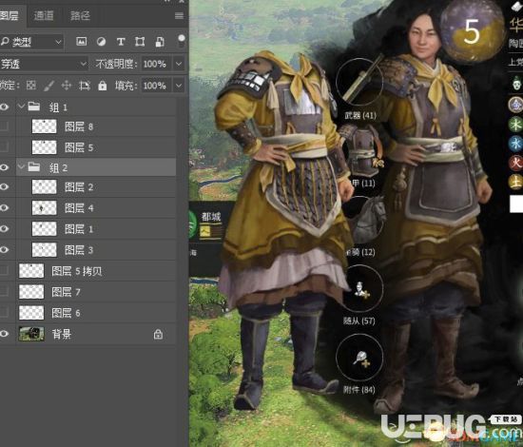The height and width of the screenshot is (447, 523).
Task: Collapse the 组 2 group chevron
Action: pyautogui.click(x=21, y=166)
